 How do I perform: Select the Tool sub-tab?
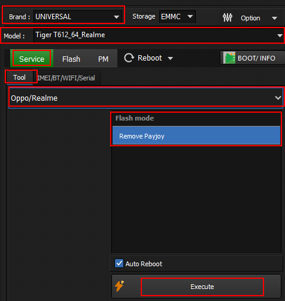19,77
